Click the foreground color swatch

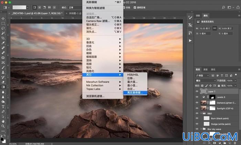coord(2,139)
